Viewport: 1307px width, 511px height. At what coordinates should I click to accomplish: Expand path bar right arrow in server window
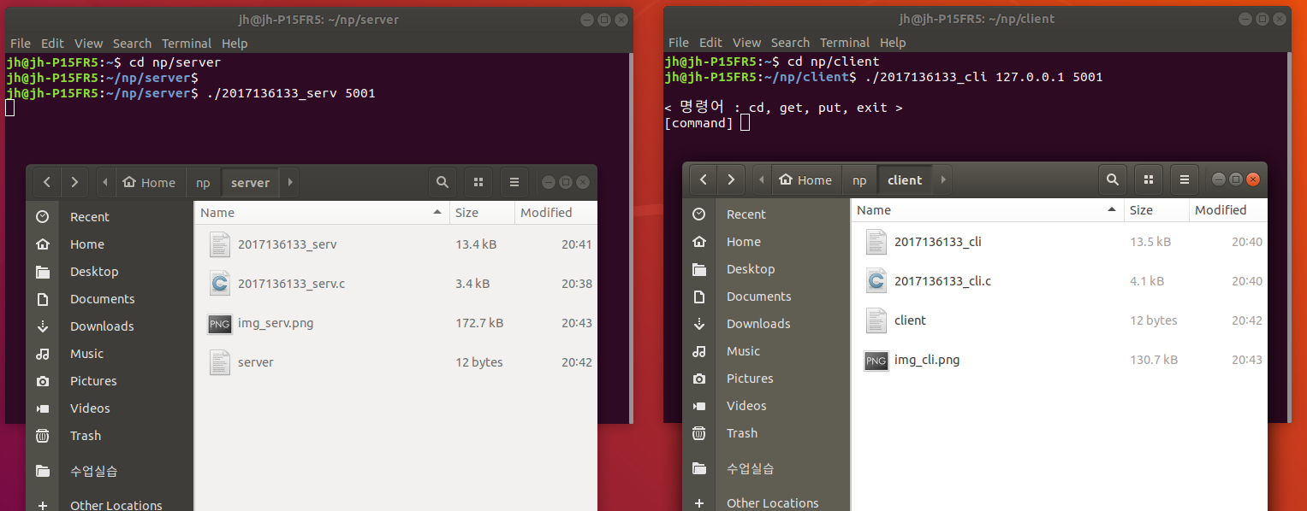[290, 182]
